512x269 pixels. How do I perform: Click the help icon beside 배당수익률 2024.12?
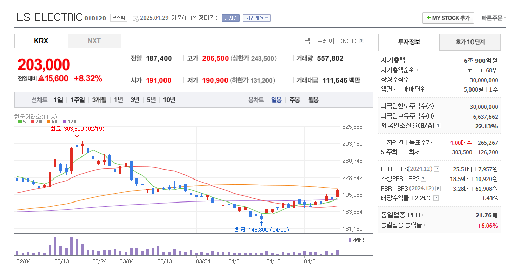click(x=436, y=198)
